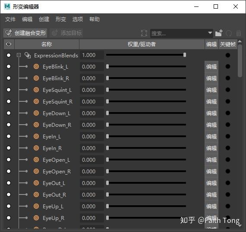
Task: Click 编辑 button for EyeDown_L row
Action: [x=211, y=113]
